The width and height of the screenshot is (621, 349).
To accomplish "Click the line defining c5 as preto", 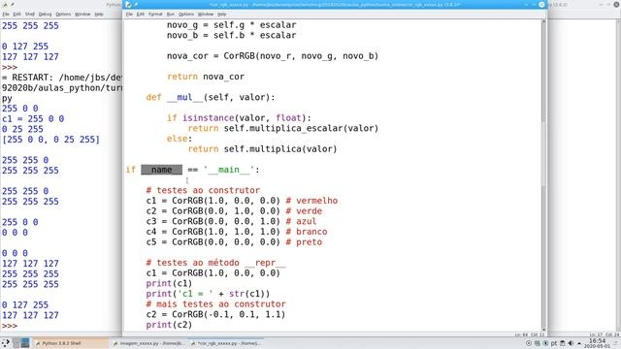I will click(234, 241).
